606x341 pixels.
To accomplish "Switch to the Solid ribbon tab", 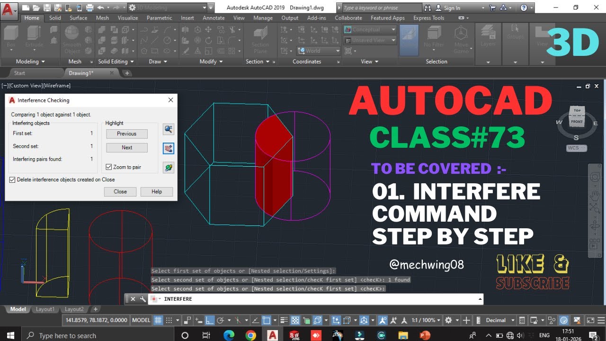I will coord(55,18).
